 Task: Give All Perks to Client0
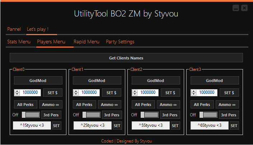coord(25,105)
